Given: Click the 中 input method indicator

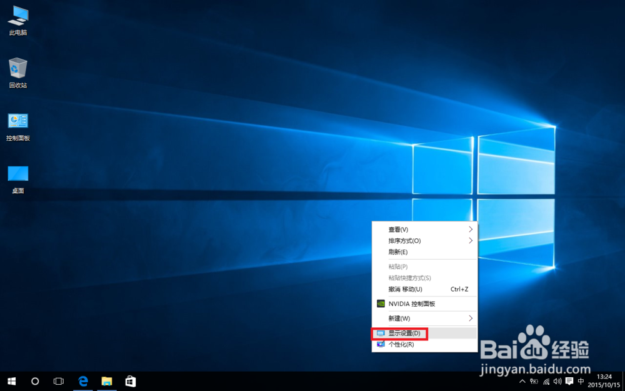Looking at the screenshot, I should 581,381.
